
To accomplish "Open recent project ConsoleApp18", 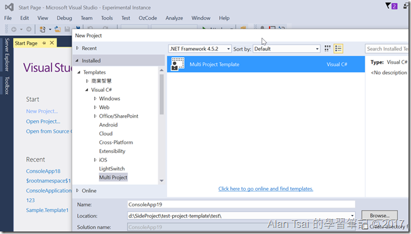I will pos(43,171).
